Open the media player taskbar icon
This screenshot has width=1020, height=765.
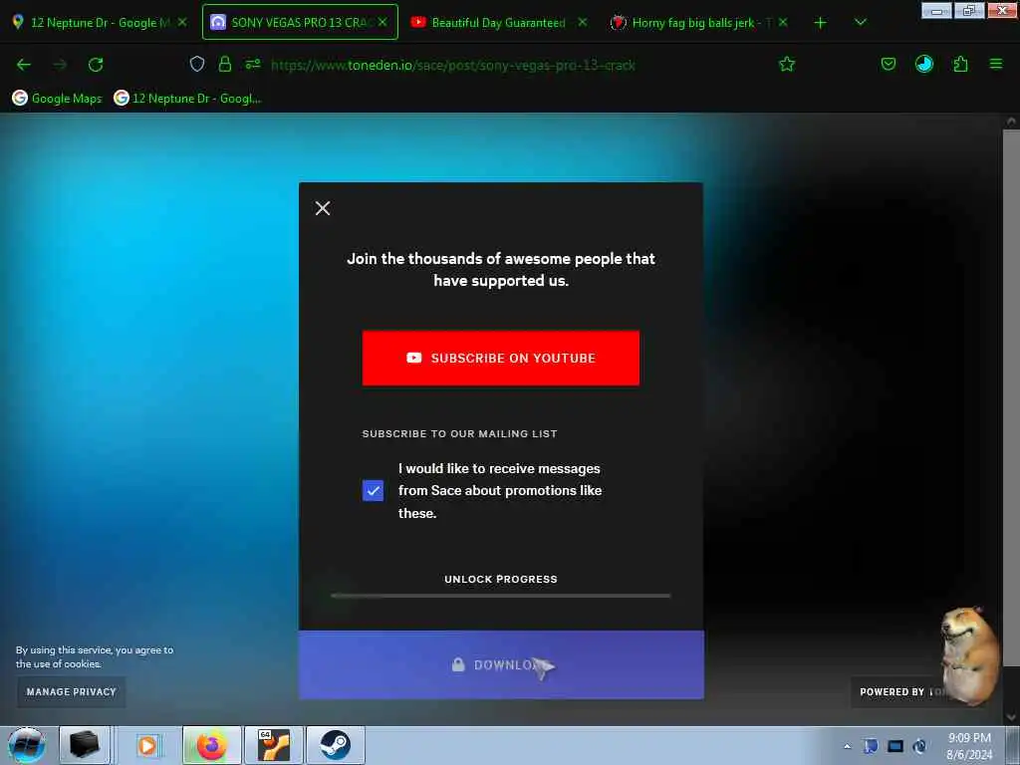147,745
